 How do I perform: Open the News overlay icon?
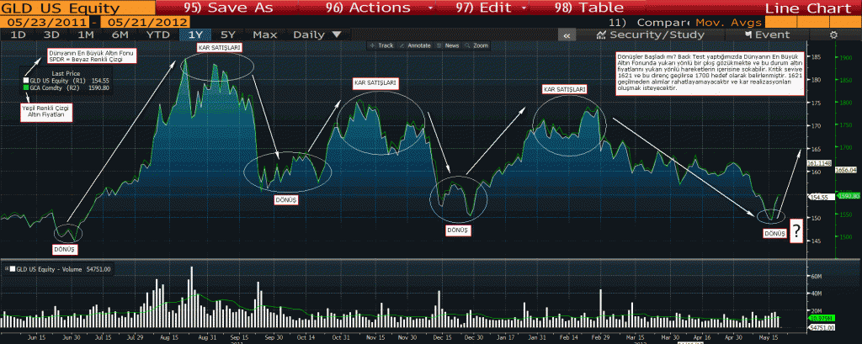[439, 45]
